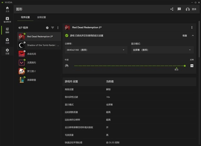Click the 16x current value
201x146 pixels.
pos(108,97)
